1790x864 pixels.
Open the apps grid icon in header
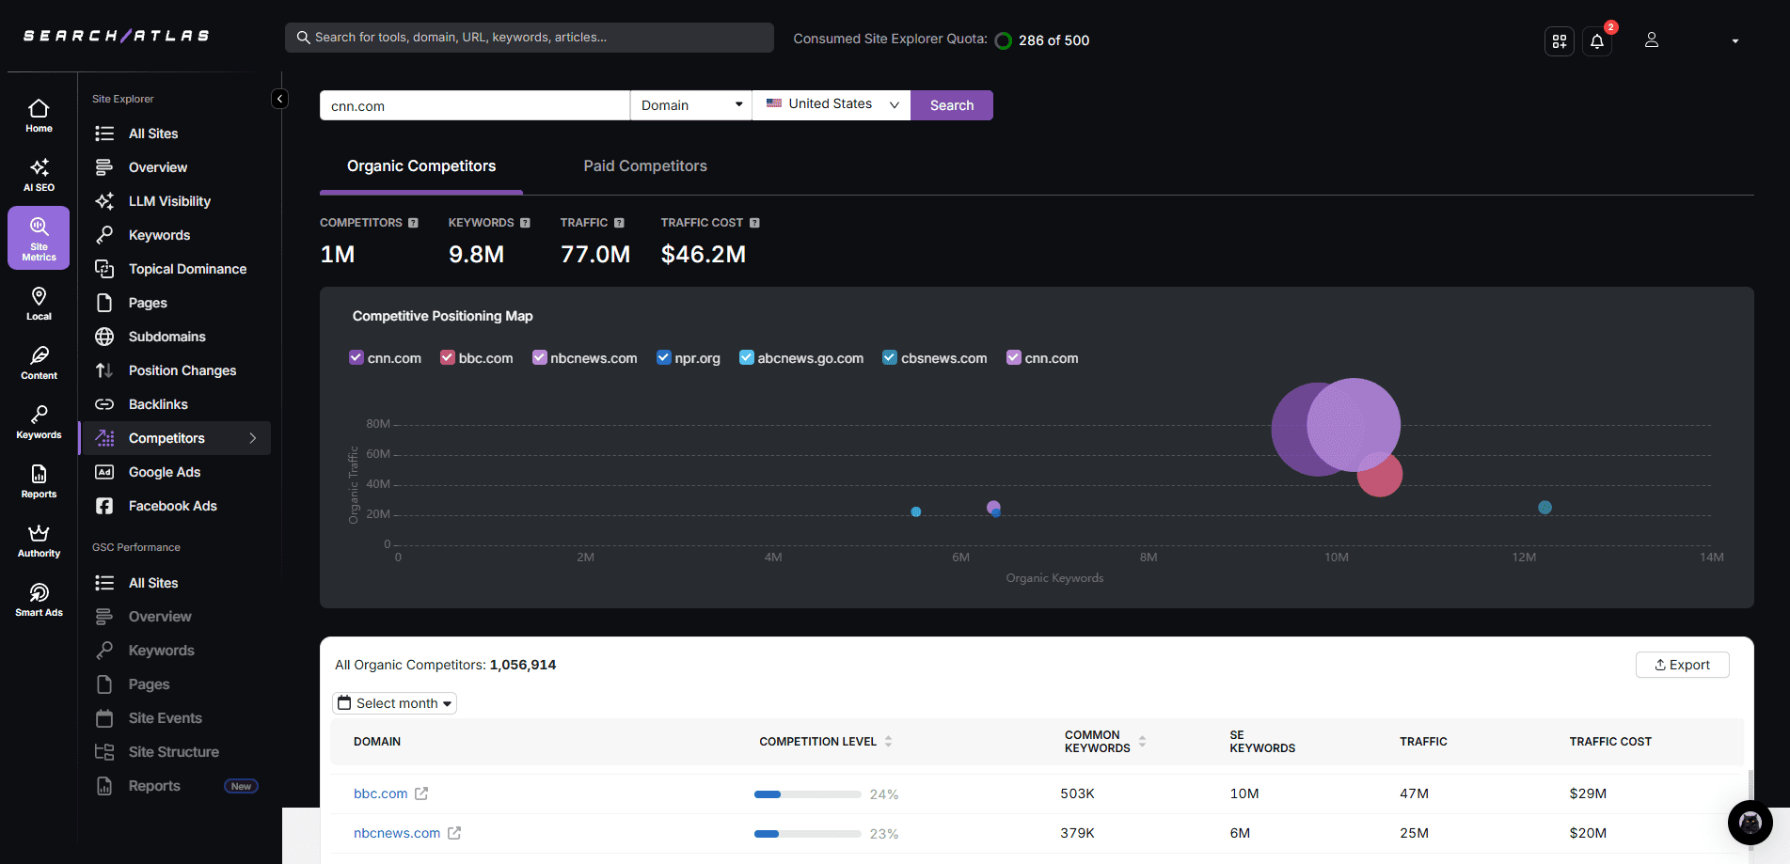point(1560,41)
